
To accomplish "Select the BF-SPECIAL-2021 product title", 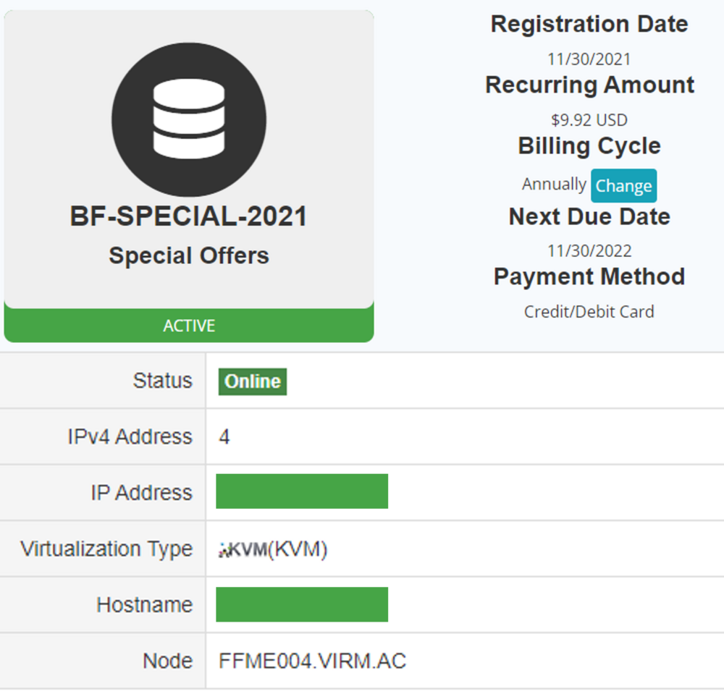I will click(188, 216).
